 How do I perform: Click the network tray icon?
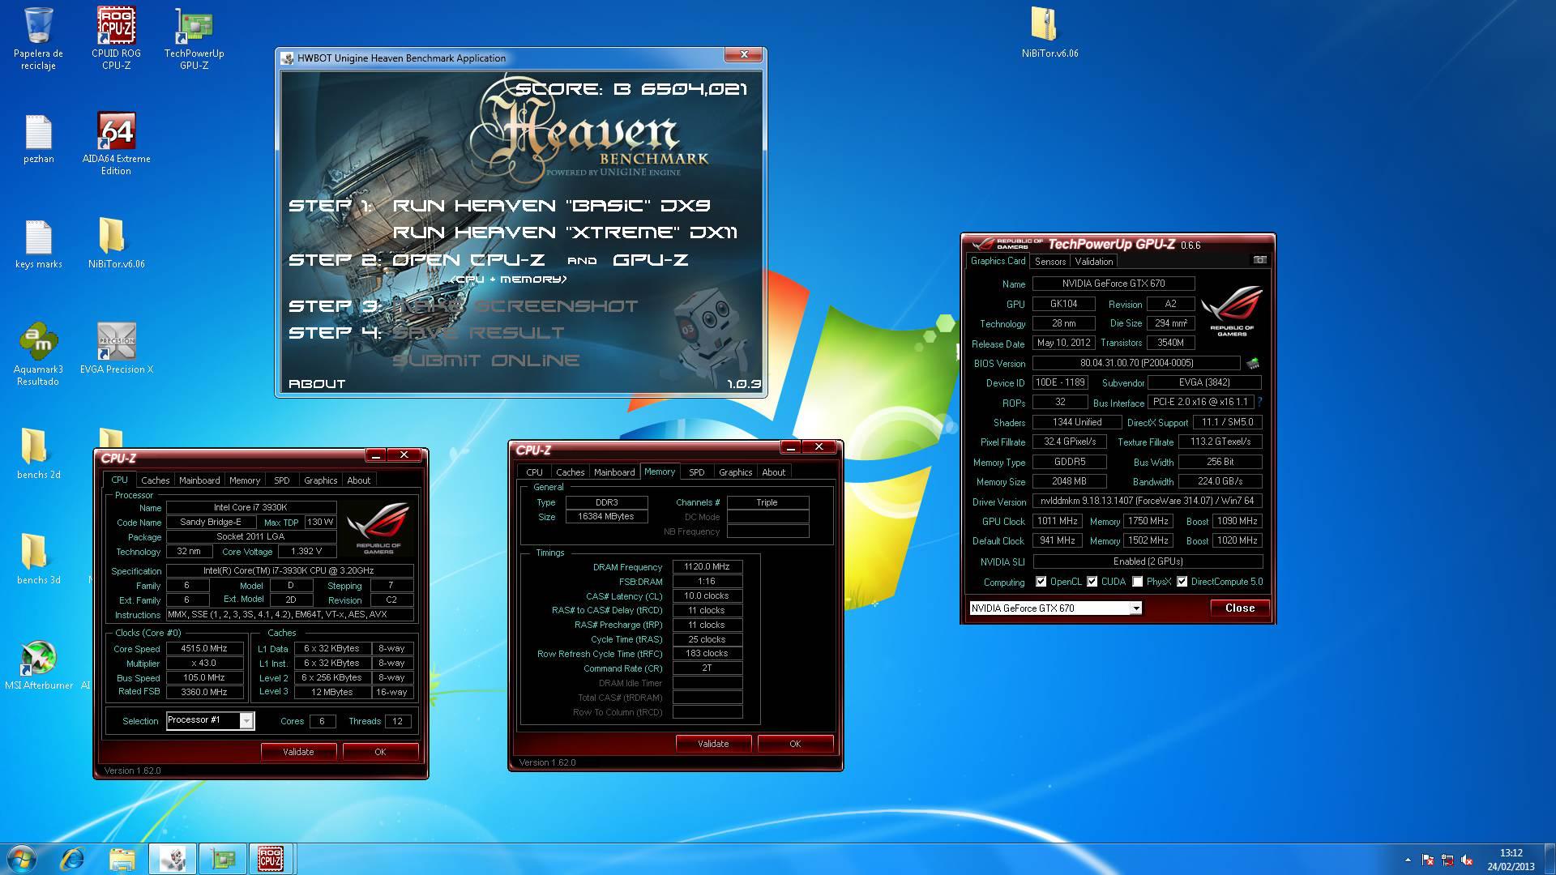1447,860
